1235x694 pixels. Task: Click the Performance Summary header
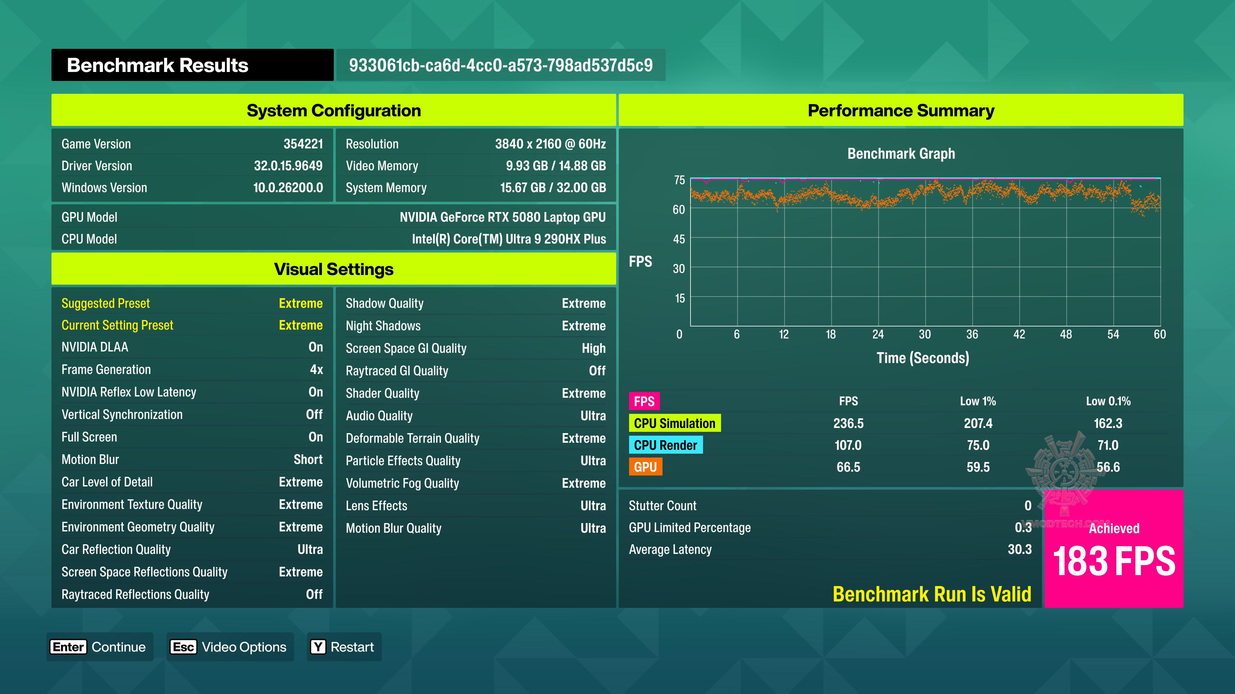(901, 110)
